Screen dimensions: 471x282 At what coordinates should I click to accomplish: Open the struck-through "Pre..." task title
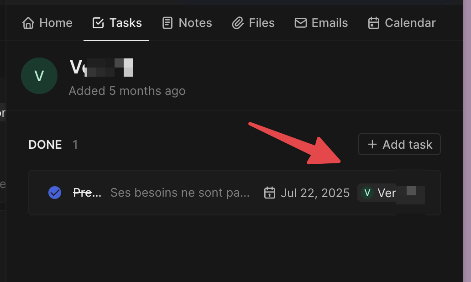click(x=87, y=193)
